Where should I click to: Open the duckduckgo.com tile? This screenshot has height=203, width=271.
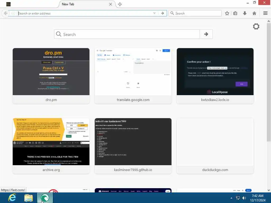215,146
